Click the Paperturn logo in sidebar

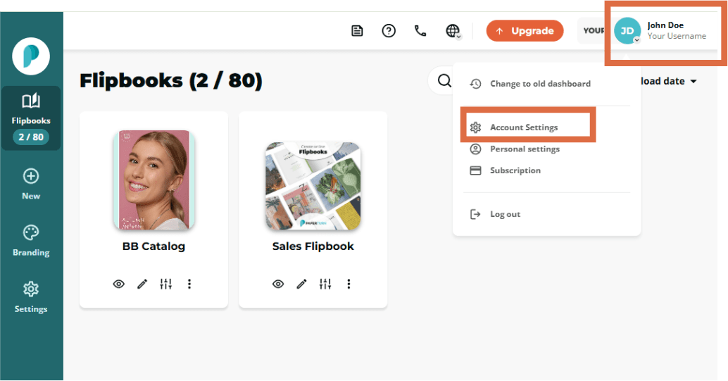[31, 57]
